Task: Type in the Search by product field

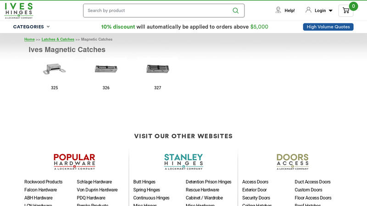Action: (156, 11)
